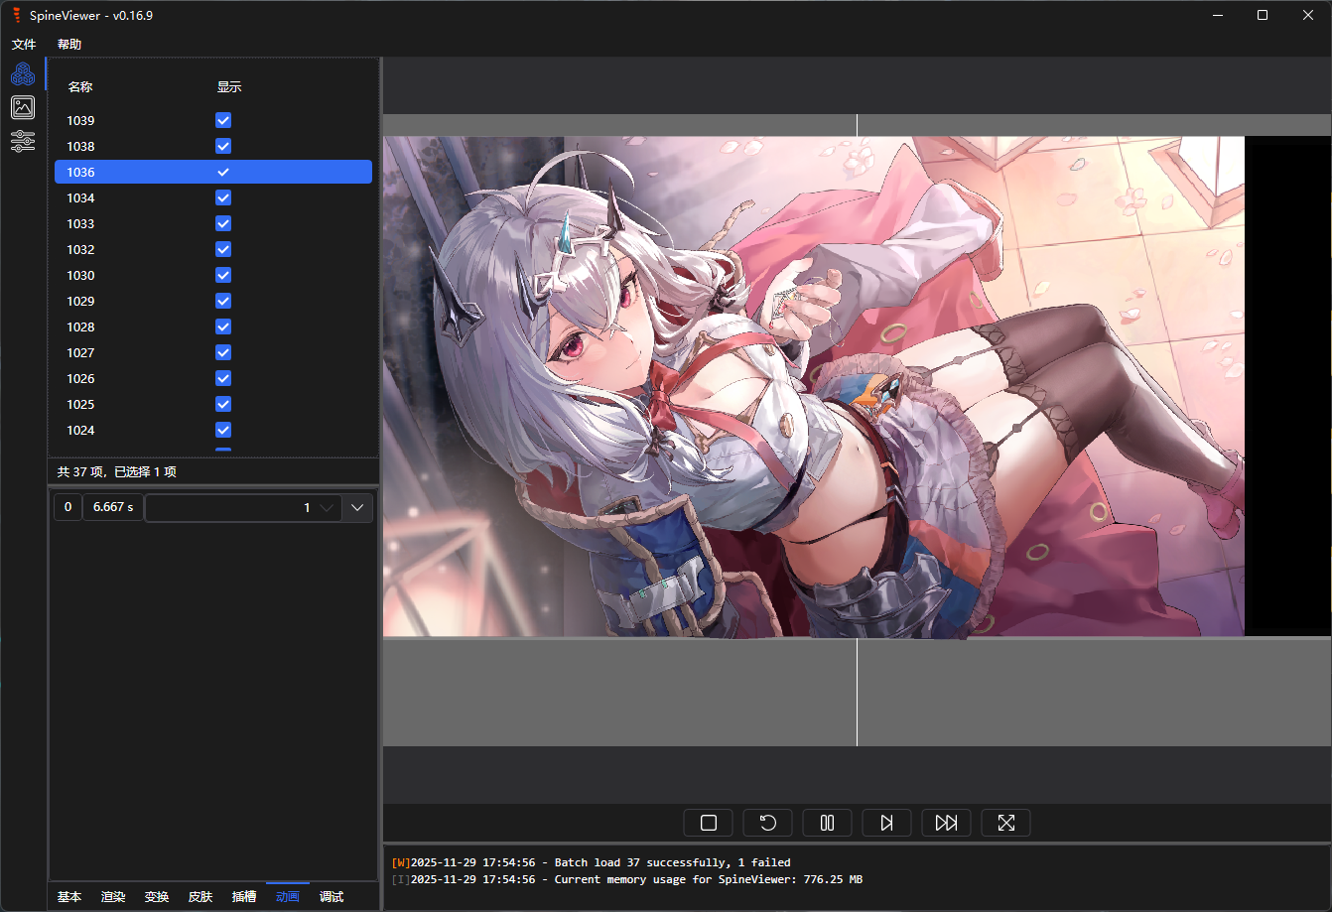Viewport: 1332px width, 912px height.
Task: Hide model 1036 via its checkbox
Action: pos(223,172)
